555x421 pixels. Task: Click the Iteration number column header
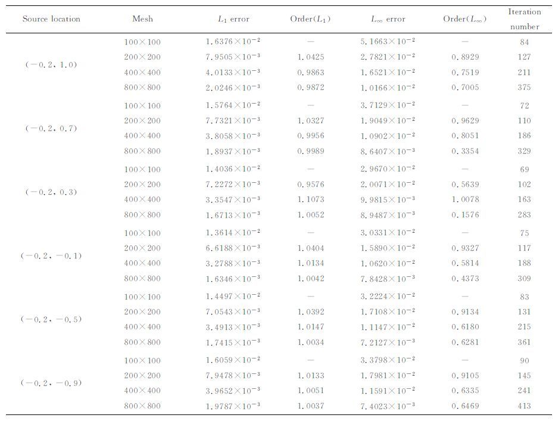[x=524, y=19]
